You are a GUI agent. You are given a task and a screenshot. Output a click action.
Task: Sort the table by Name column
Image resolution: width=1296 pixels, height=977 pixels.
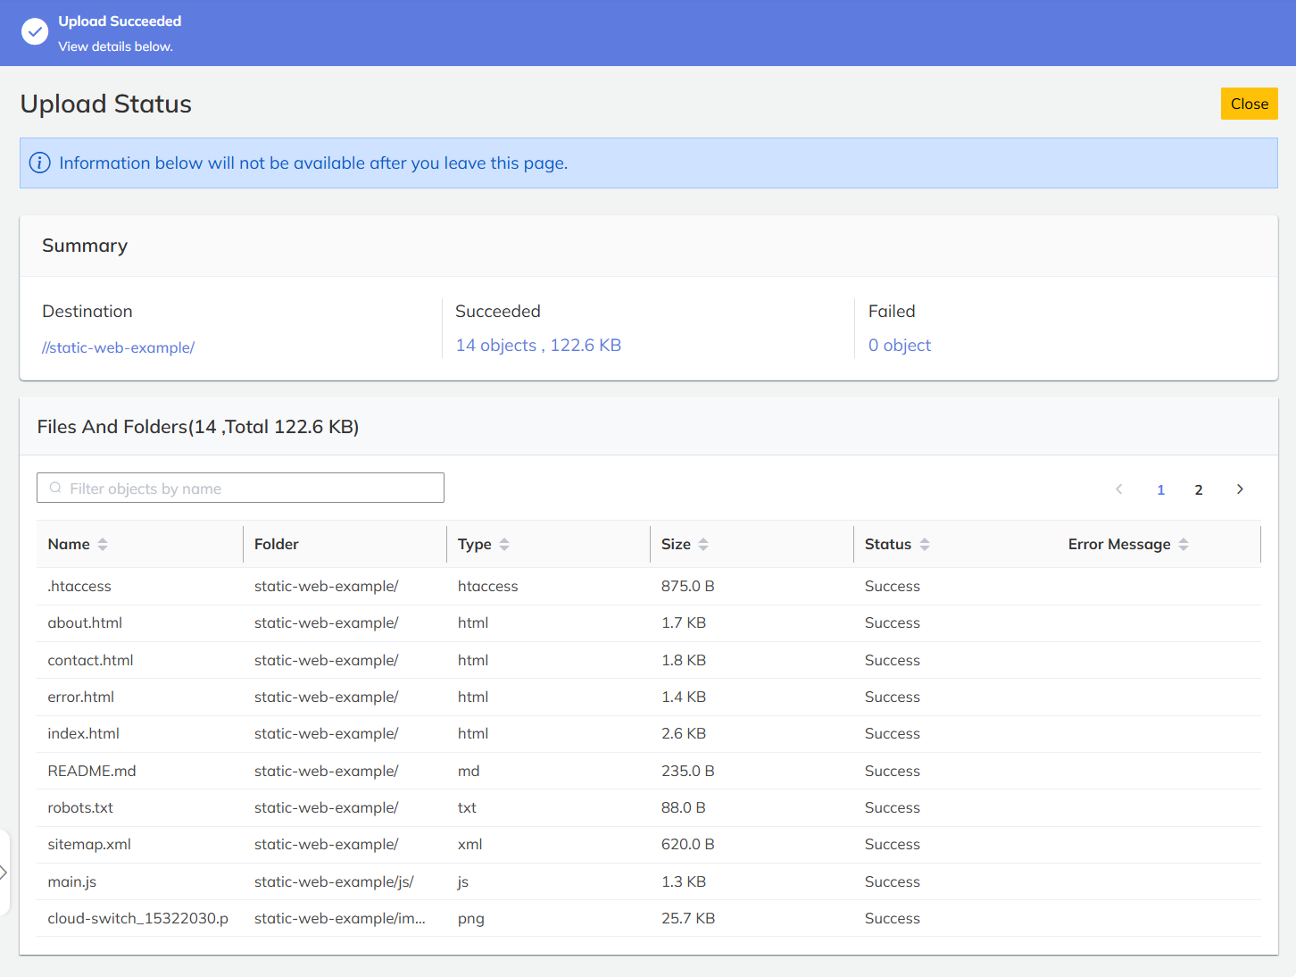103,543
